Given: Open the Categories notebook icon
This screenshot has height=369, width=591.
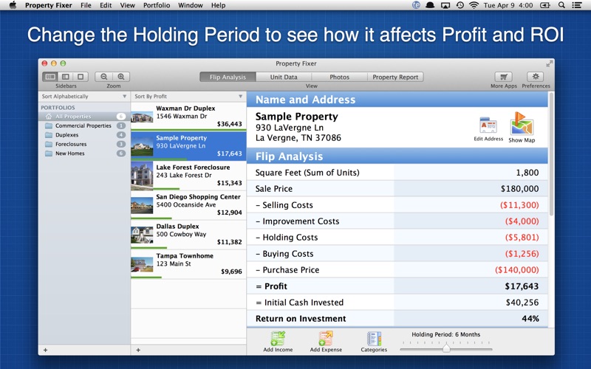Looking at the screenshot, I should coord(374,339).
